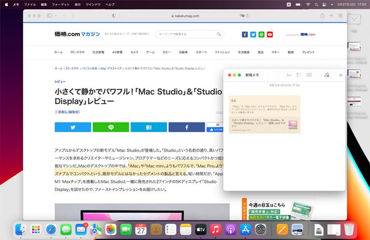Open the 編集 menu
The image size is (370, 240).
pyautogui.click(x=44, y=5)
